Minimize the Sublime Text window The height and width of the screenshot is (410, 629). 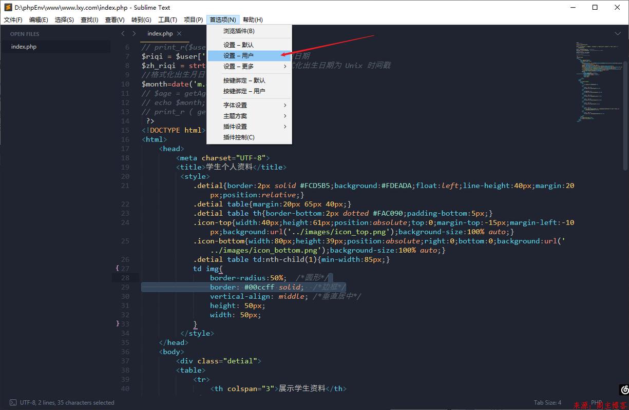[573, 8]
